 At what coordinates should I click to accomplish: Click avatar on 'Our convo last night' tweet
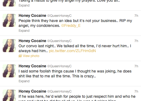click(9, 46)
